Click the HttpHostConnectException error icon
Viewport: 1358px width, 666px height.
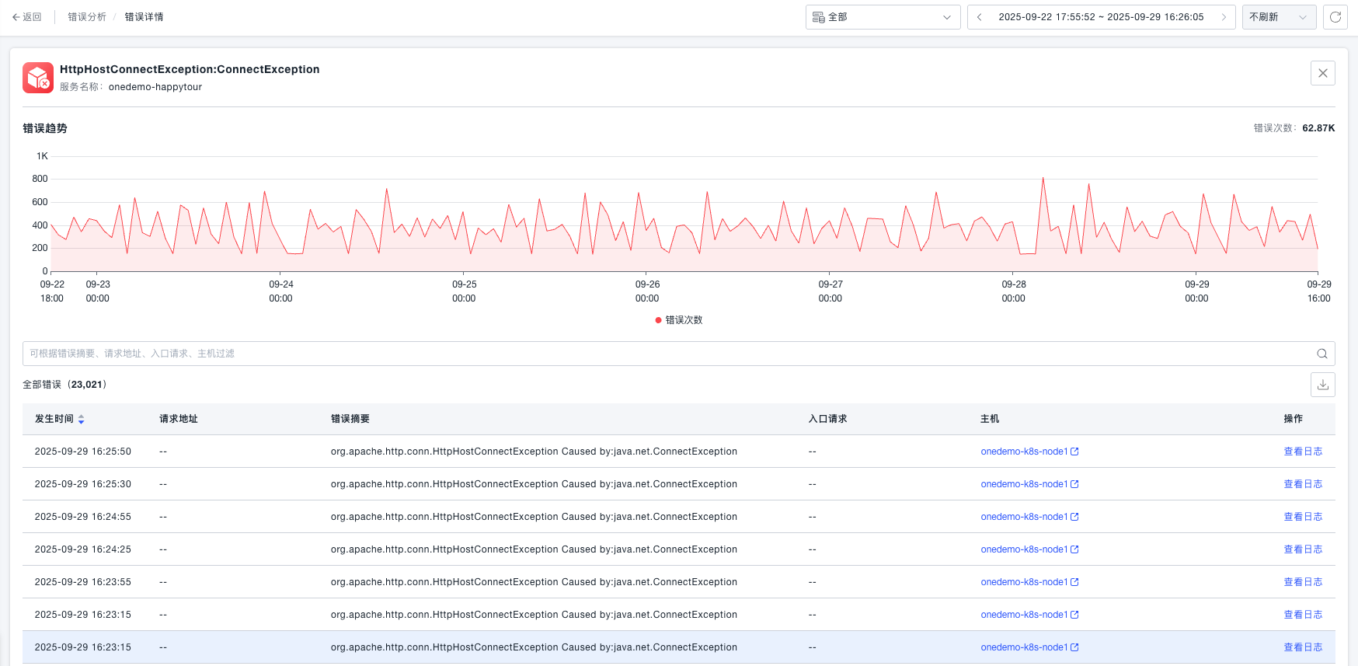click(x=38, y=78)
